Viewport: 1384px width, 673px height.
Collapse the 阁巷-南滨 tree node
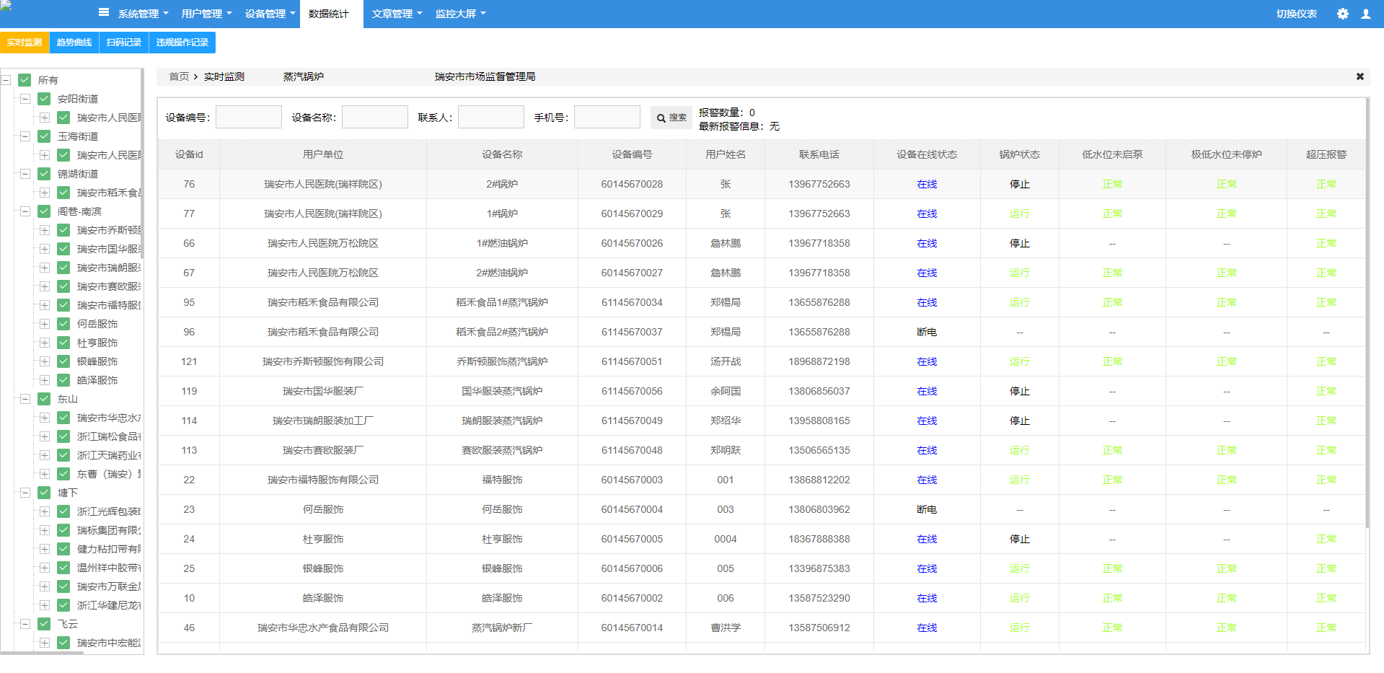pyautogui.click(x=25, y=211)
